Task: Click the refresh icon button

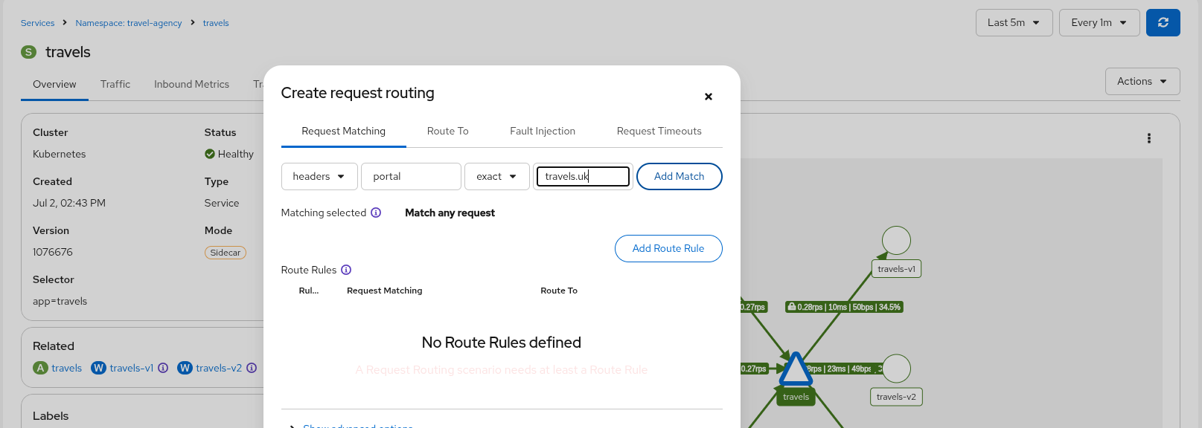Action: point(1163,23)
